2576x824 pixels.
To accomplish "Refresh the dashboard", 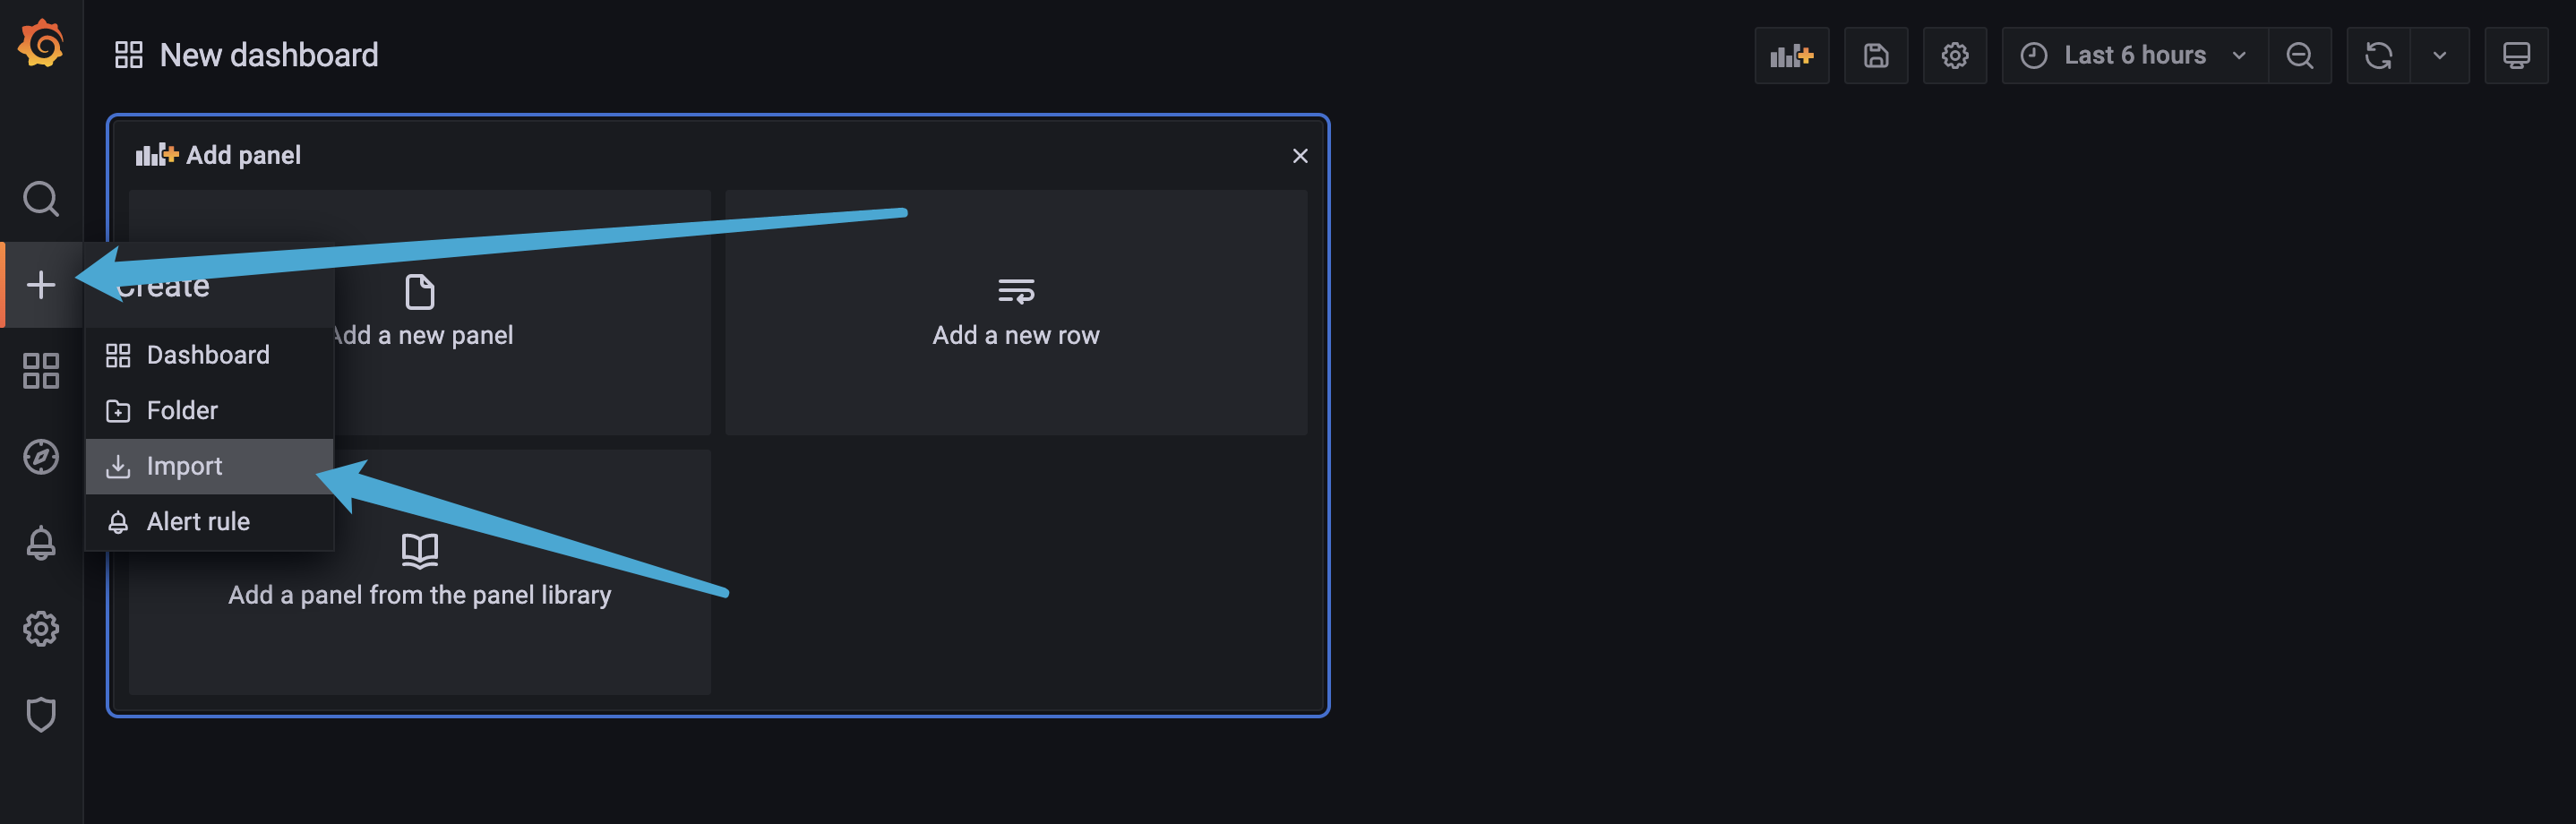I will click(x=2378, y=55).
